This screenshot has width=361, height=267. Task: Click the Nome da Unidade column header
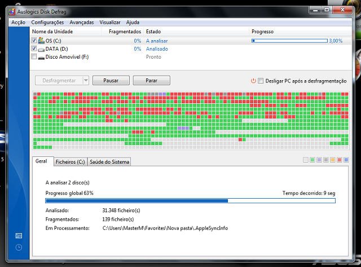tap(65, 32)
